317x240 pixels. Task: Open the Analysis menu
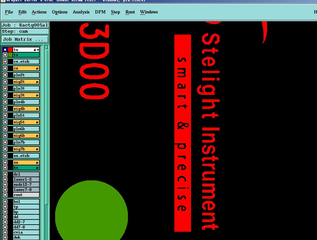pyautogui.click(x=81, y=12)
